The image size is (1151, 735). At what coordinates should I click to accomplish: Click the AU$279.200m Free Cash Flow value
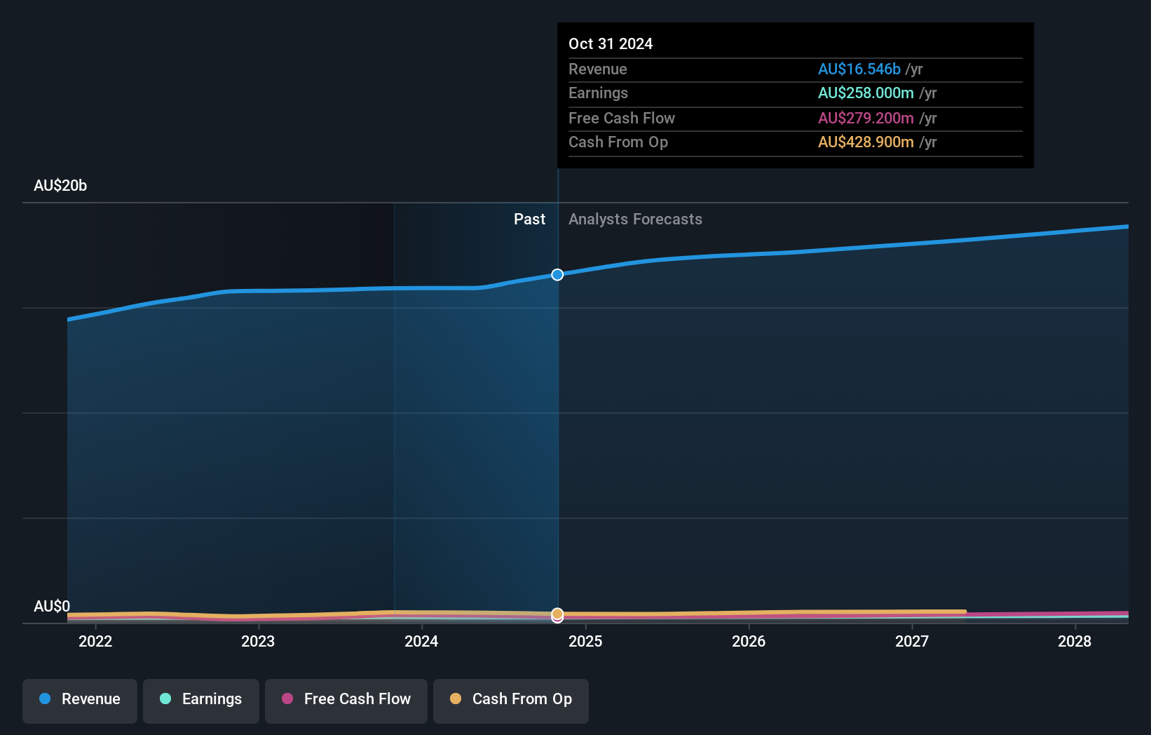(866, 118)
